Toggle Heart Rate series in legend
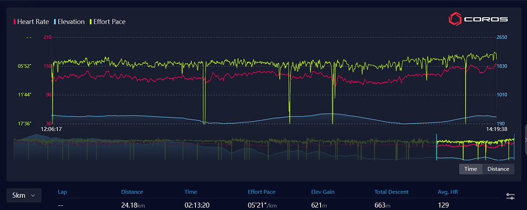The height and width of the screenshot is (210, 527). 31,22
